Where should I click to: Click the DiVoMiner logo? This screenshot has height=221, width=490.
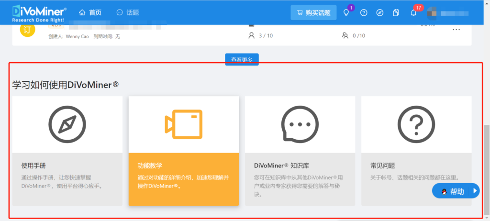coord(39,14)
